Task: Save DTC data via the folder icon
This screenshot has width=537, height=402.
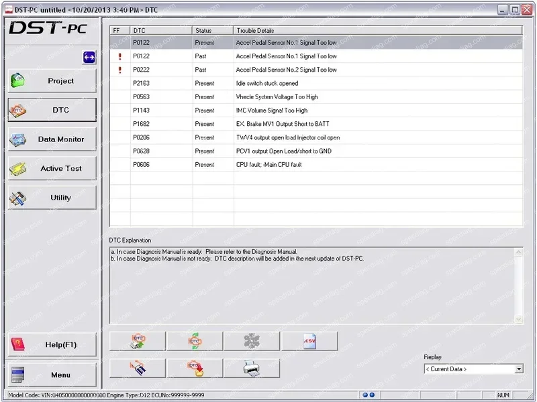Action: click(195, 367)
